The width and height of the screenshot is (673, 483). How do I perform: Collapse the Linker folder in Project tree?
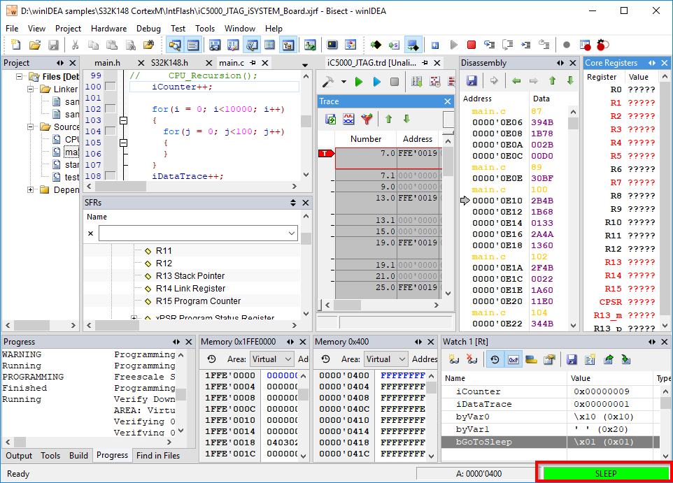[x=31, y=89]
